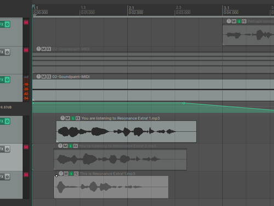274x206 pixels.
Task: Click ruler at 2.3 (0:03.000)
Action: click(183, 10)
